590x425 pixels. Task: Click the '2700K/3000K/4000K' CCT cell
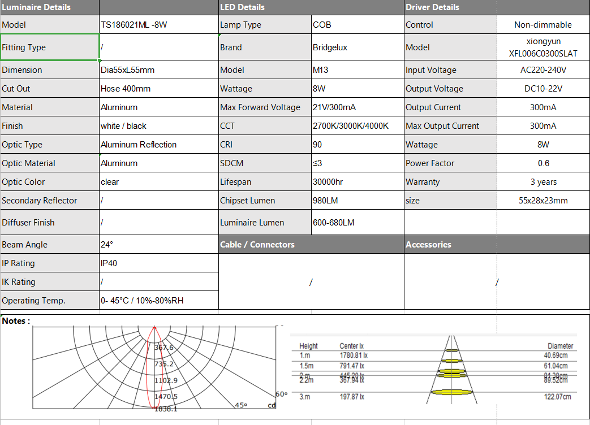pos(358,126)
